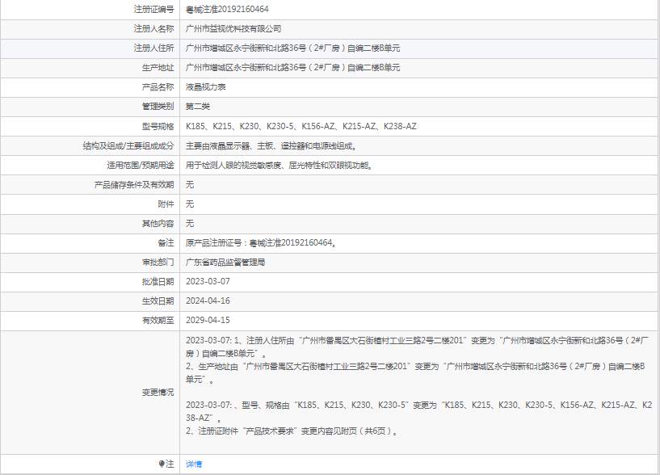This screenshot has height=475, width=660.
Task: Click the 附件 label
Action: [x=166, y=204]
